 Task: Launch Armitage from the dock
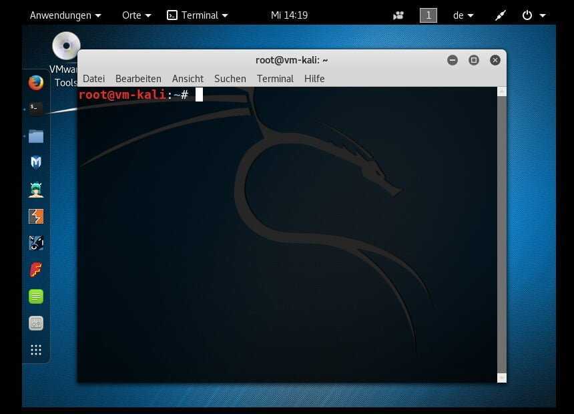36,190
